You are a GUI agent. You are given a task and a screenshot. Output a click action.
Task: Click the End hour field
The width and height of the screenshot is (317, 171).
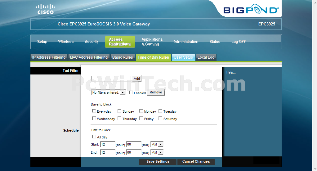(108, 152)
